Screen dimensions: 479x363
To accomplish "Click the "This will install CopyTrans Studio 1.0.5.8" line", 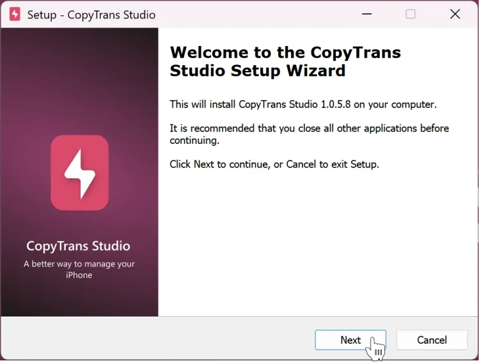I will coord(303,104).
